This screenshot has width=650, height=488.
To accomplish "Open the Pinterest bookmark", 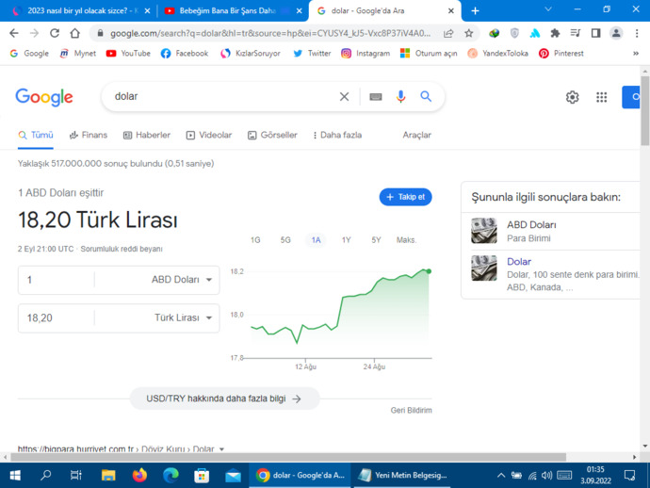I will point(561,54).
